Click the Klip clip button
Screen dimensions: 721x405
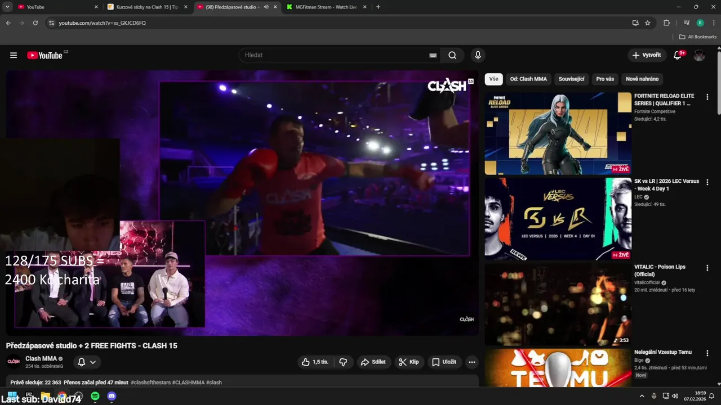(x=408, y=362)
